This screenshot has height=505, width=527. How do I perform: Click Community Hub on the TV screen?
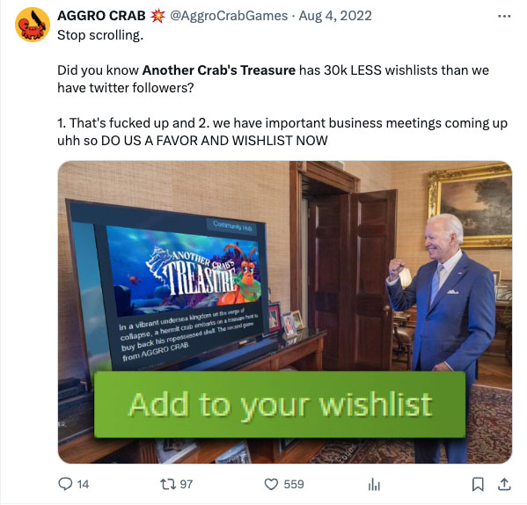click(232, 227)
